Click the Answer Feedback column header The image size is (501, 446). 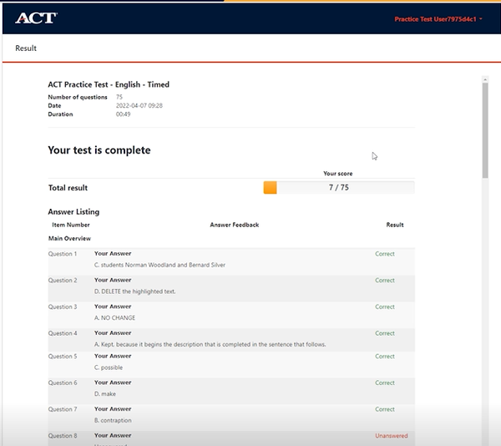point(235,225)
